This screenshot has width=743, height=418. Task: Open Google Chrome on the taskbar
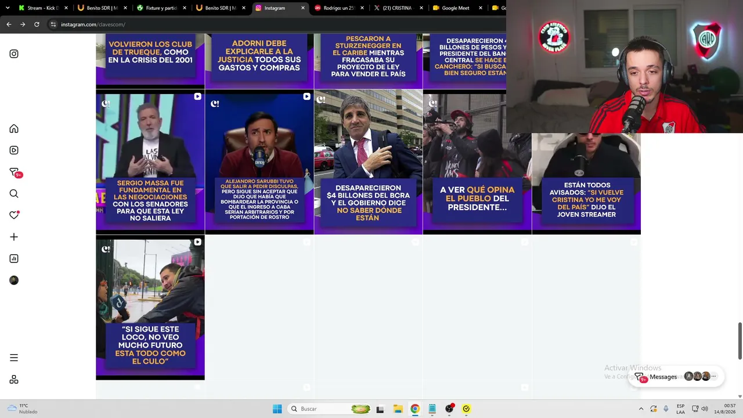click(415, 409)
